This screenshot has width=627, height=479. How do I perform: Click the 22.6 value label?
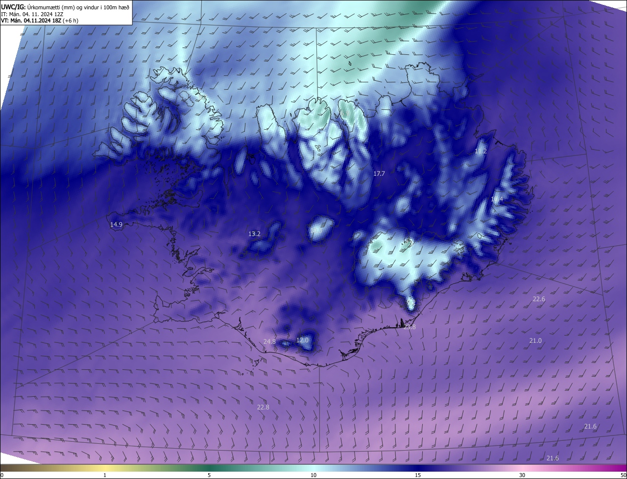pos(539,299)
